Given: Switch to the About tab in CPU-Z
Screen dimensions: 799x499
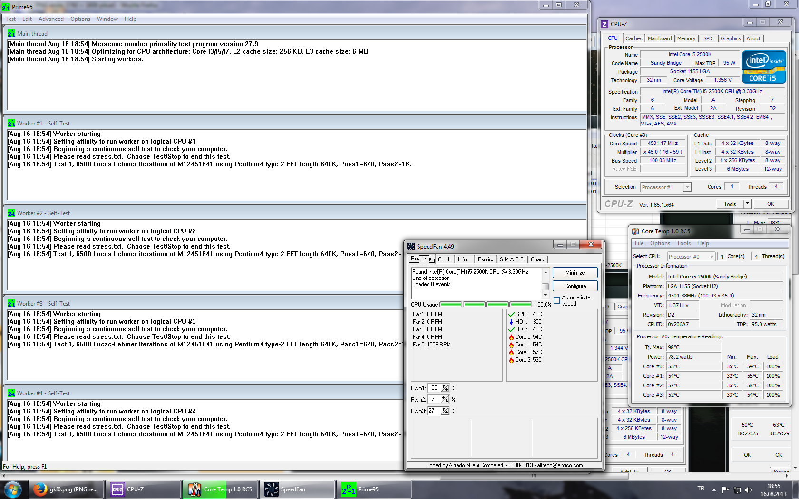Looking at the screenshot, I should point(753,38).
